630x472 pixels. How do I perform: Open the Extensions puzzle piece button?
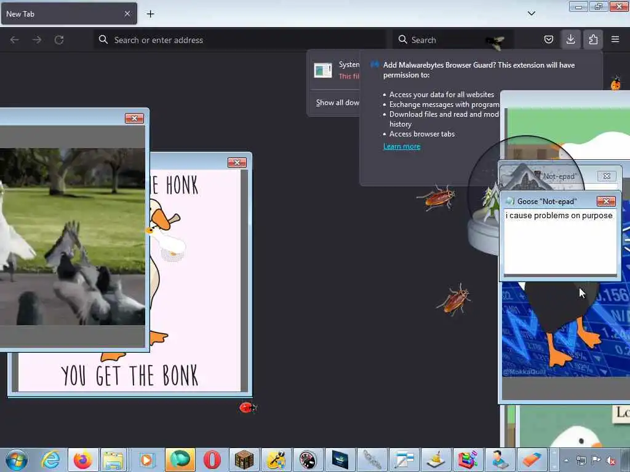593,39
